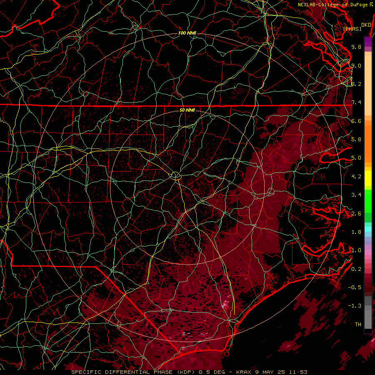Image resolution: width=375 pixels, height=375 pixels.
Task: Click the "TH" threshold label on the scale
Action: (x=358, y=325)
